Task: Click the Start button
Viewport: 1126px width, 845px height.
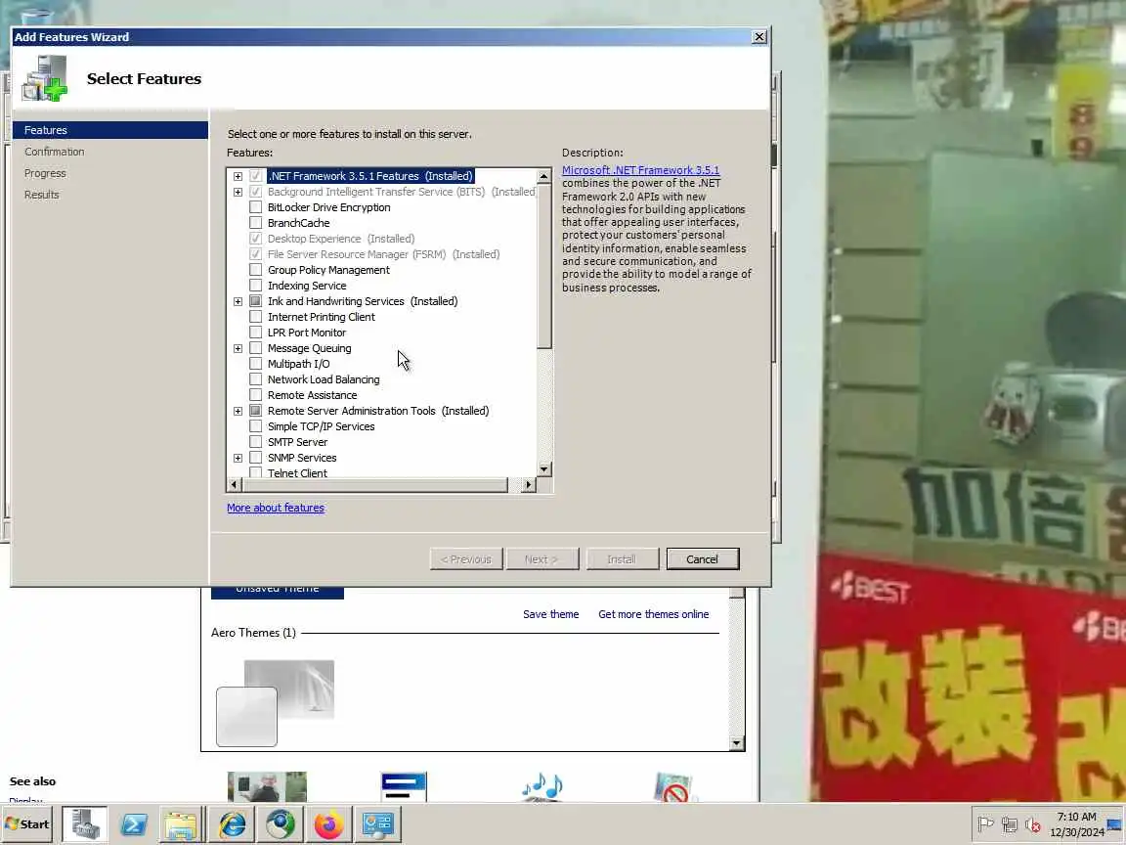Action: (x=28, y=824)
